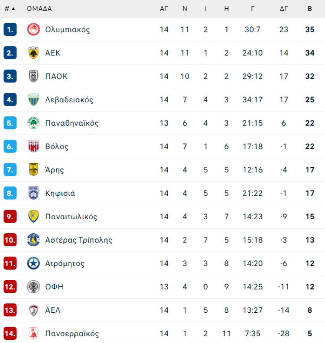Click the red position 13 badge
Viewport: 325px width, 343px height.
(10, 310)
